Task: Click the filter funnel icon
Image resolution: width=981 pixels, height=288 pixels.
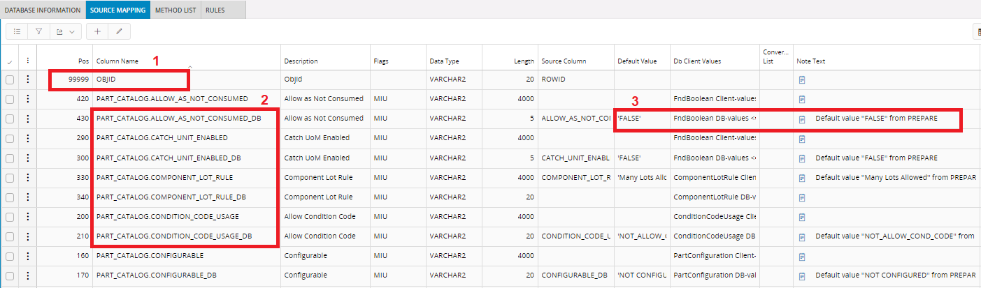Action: pyautogui.click(x=39, y=31)
